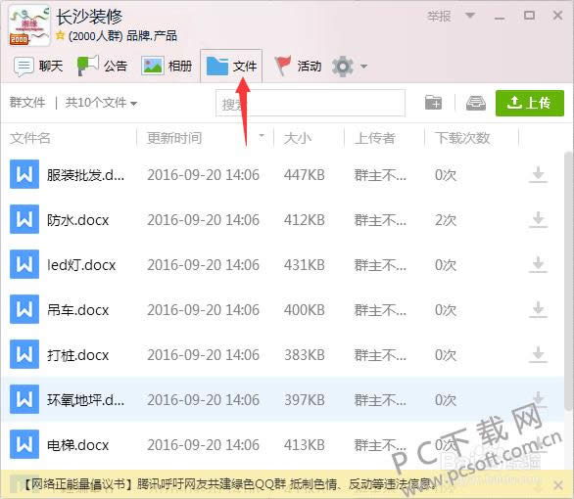This screenshot has width=574, height=499.
Task: Click the 群文件 label
Action: [x=27, y=103]
